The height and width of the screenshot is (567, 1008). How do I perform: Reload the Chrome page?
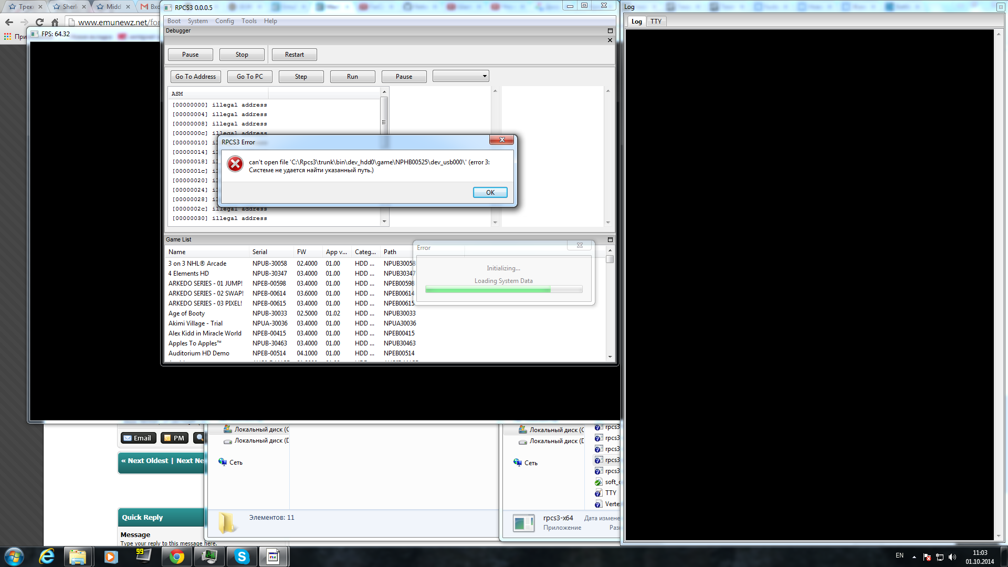click(x=39, y=22)
